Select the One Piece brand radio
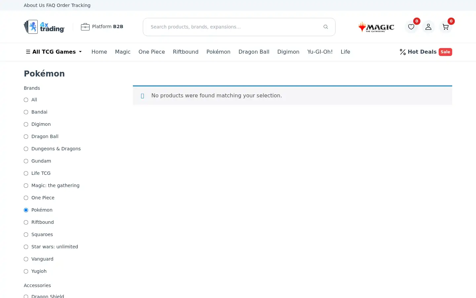This screenshot has height=298, width=476. coord(26,198)
